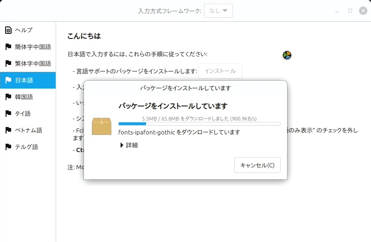Screen dimensions: 371x242
Task: Click the インストール button
Action: 220,71
